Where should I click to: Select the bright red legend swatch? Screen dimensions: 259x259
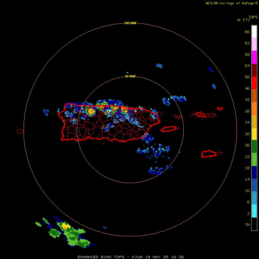click(x=254, y=83)
